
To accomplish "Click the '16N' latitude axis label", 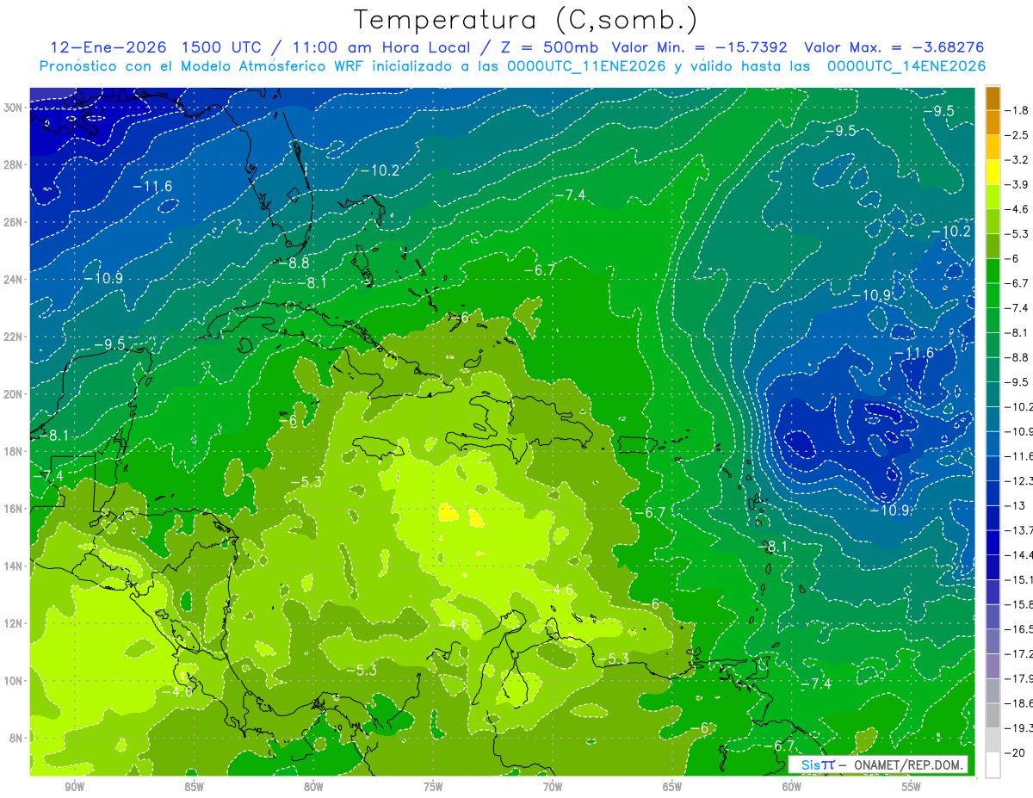I will click(x=14, y=509).
